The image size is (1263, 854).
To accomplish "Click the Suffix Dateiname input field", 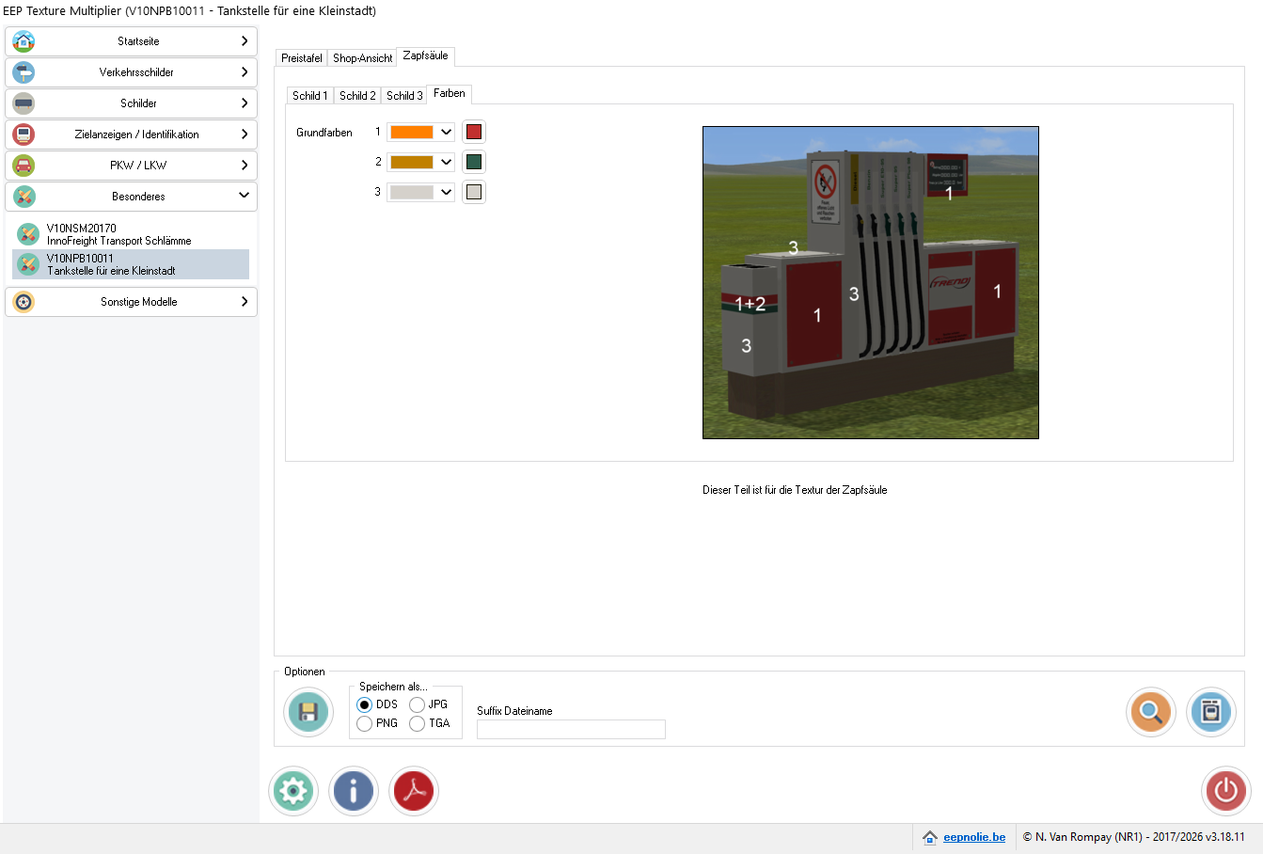I will coord(571,729).
